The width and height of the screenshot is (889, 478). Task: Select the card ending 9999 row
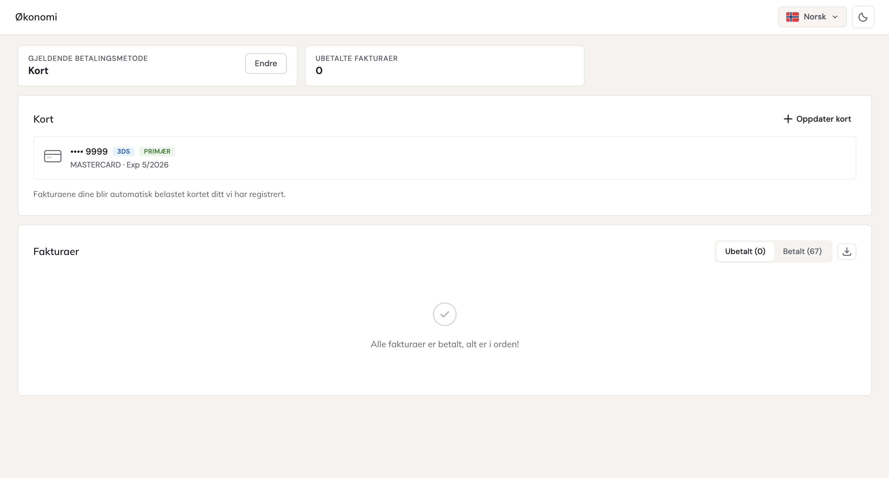click(x=444, y=158)
